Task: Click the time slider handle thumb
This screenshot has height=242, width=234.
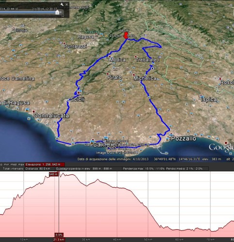Action: tap(57, 12)
